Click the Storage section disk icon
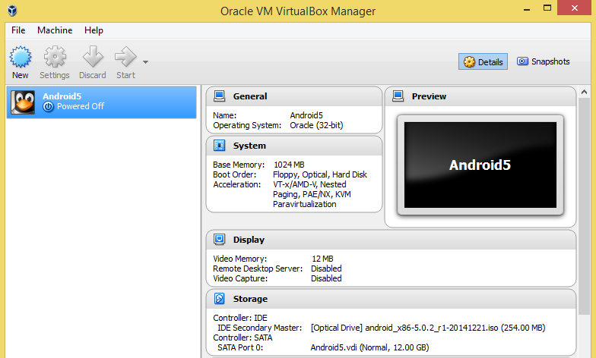 (219, 299)
